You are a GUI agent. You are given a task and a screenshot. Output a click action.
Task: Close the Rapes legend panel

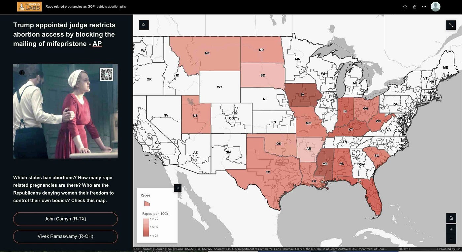tap(178, 188)
